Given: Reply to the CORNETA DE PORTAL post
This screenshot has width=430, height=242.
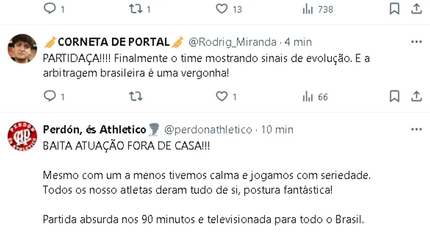Looking at the screenshot, I should click(50, 97).
